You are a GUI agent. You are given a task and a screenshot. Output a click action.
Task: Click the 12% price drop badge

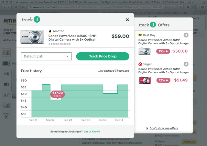[163, 80]
